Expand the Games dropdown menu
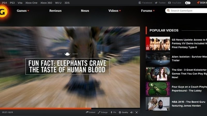 pyautogui.click(x=23, y=11)
